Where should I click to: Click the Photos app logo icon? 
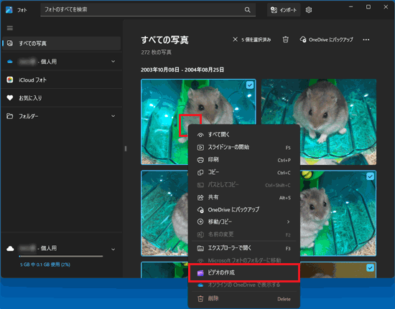(x=9, y=10)
